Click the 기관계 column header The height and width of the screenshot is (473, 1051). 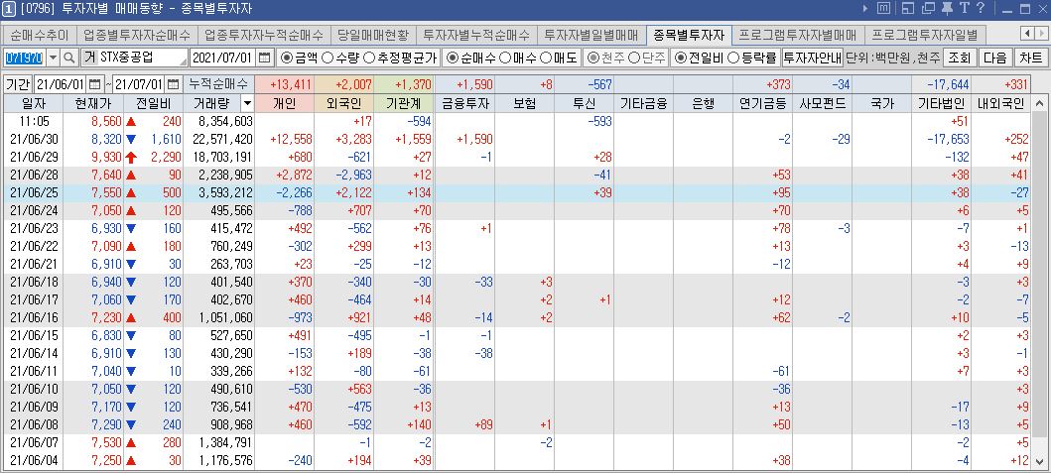pos(404,104)
